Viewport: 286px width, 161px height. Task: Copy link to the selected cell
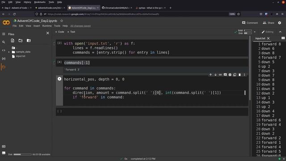220,75
